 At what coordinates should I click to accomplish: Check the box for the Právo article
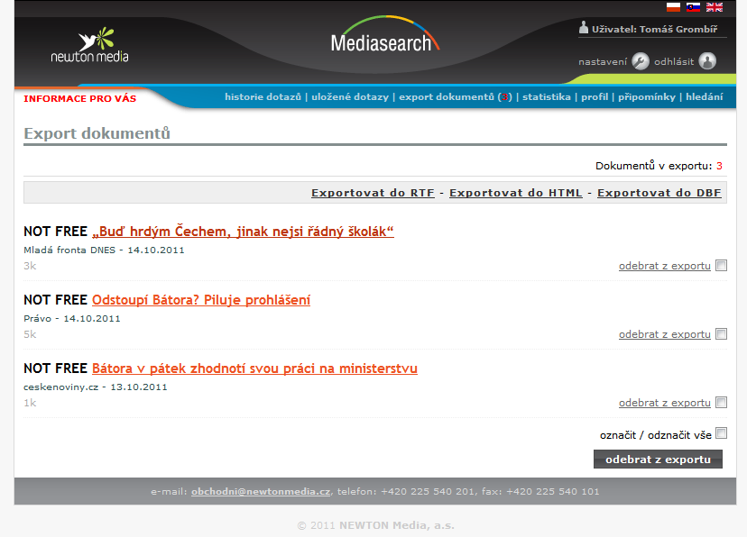(721, 334)
